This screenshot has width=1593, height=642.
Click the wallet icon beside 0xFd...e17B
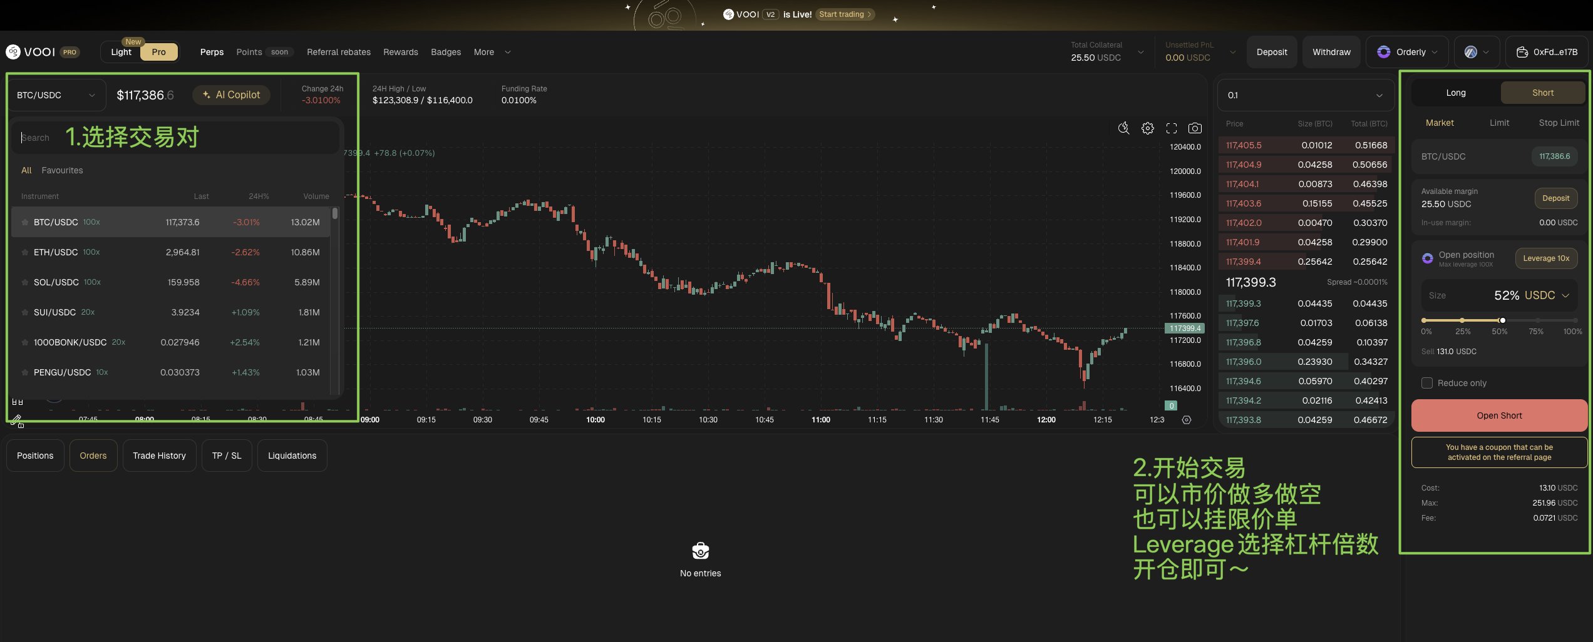tap(1522, 52)
